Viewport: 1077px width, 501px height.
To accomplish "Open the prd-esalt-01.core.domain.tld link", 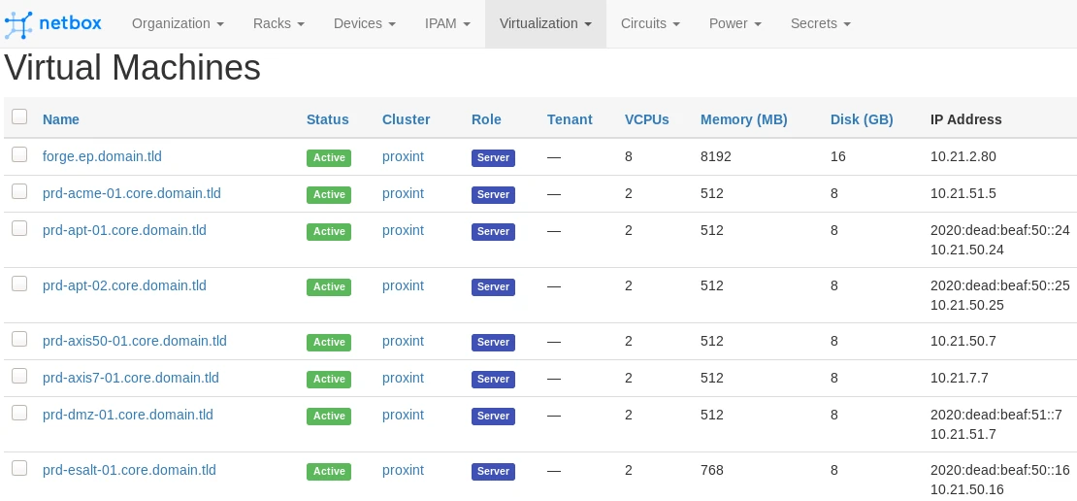I will tap(129, 470).
